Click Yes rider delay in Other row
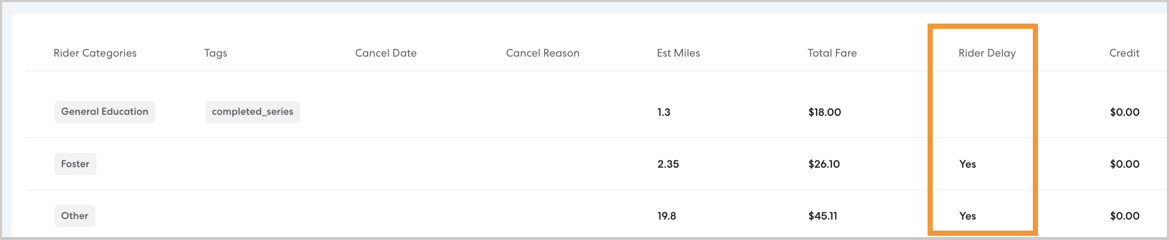Image resolution: width=1169 pixels, height=240 pixels. (967, 216)
